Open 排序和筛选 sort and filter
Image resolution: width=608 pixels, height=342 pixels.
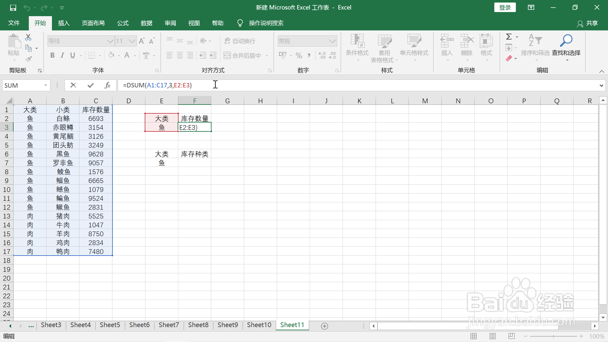535,47
